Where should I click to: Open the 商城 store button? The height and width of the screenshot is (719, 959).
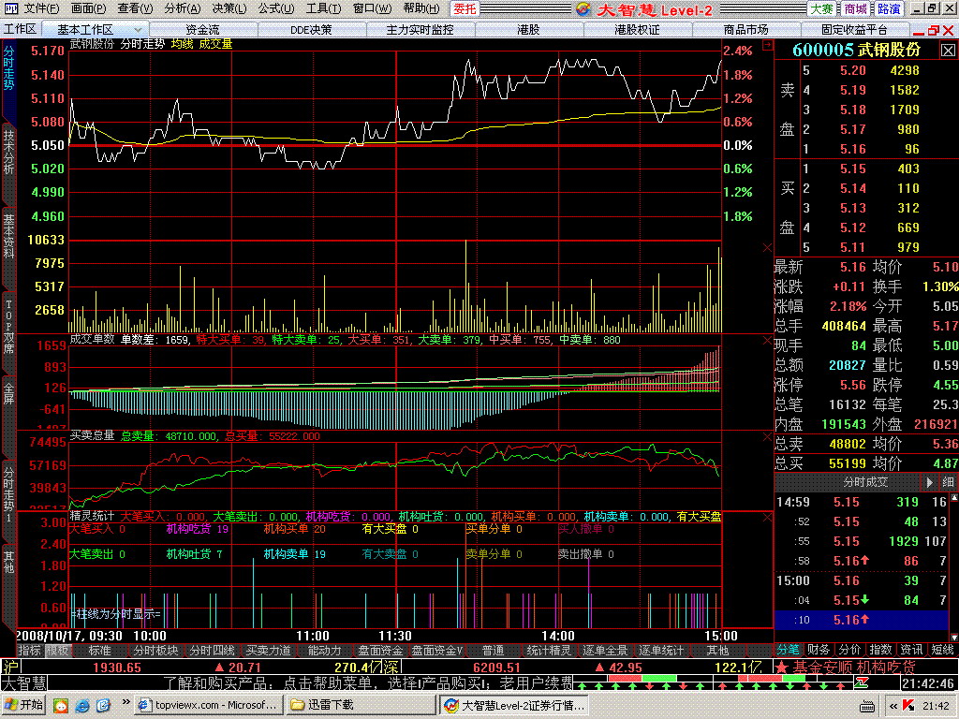click(855, 9)
